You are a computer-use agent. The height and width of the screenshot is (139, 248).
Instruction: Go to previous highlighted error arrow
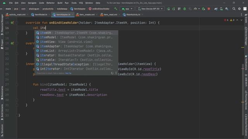click(x=237, y=20)
